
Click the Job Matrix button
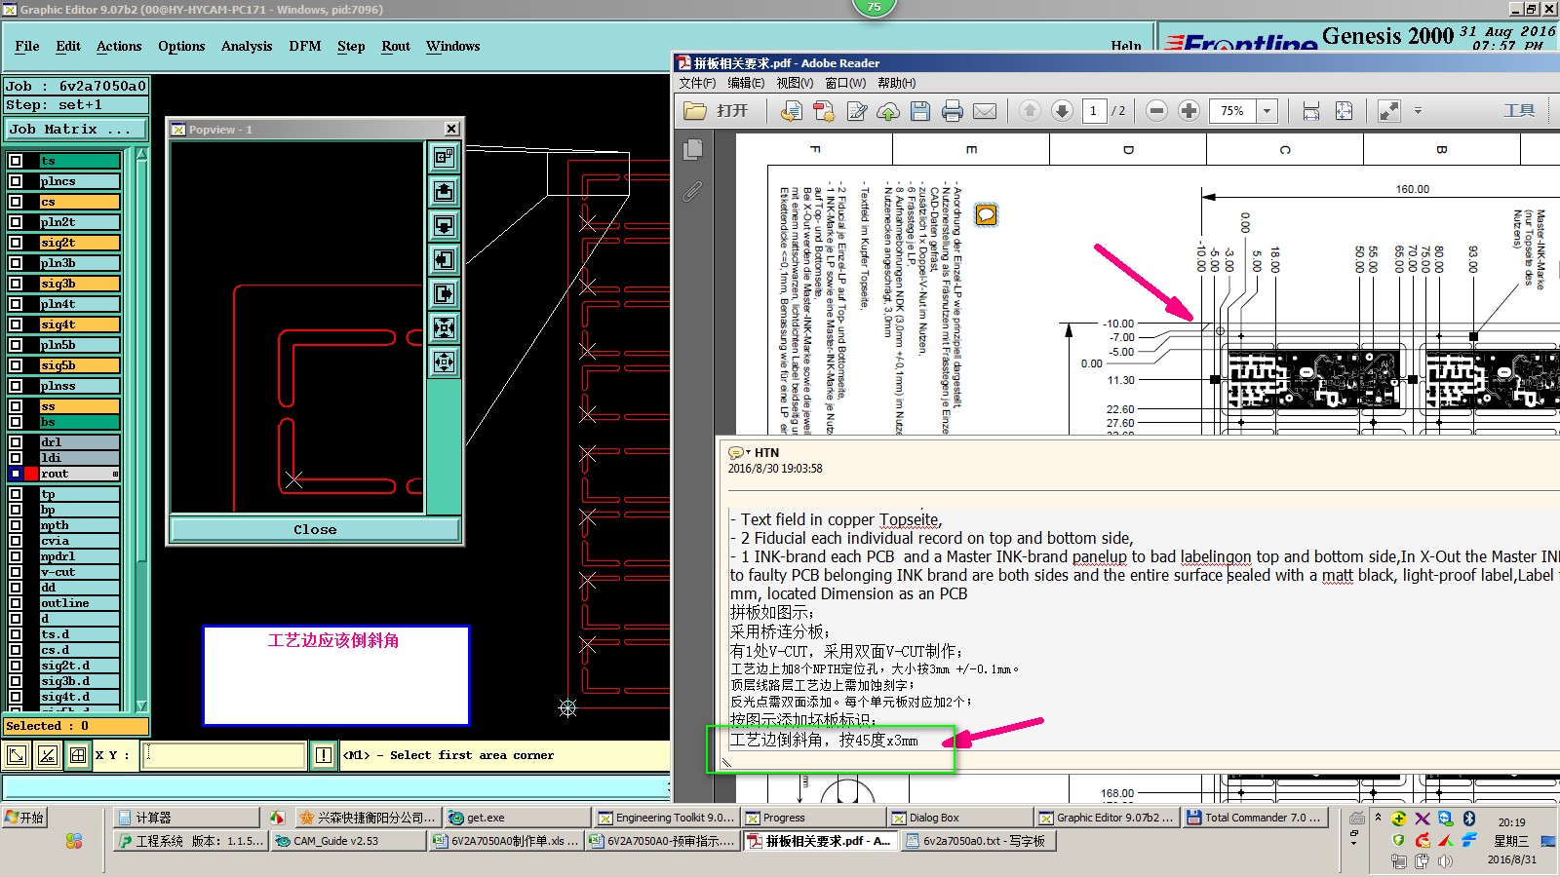[x=76, y=129]
